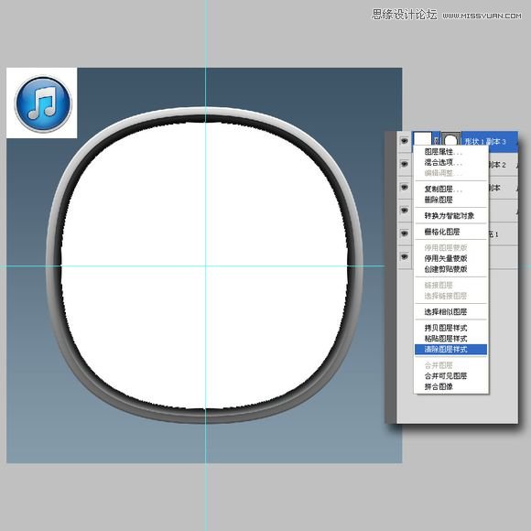The height and width of the screenshot is (531, 531).
Task: Choose 创建剪贴蒙版 from the menu
Action: (x=446, y=269)
